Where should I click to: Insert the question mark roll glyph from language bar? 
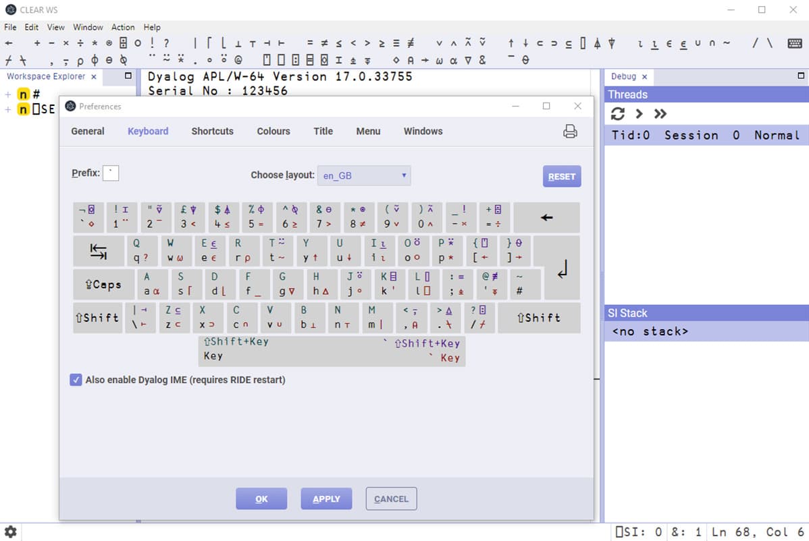click(166, 43)
